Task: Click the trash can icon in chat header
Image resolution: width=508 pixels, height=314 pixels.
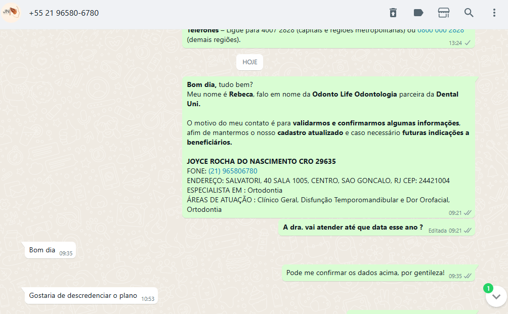Action: coord(393,13)
